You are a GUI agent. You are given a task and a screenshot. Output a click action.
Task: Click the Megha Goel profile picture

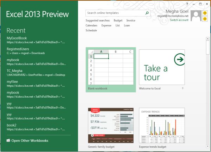(196, 16)
